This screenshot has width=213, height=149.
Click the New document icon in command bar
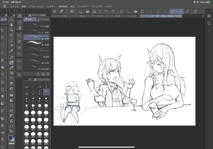81,11
